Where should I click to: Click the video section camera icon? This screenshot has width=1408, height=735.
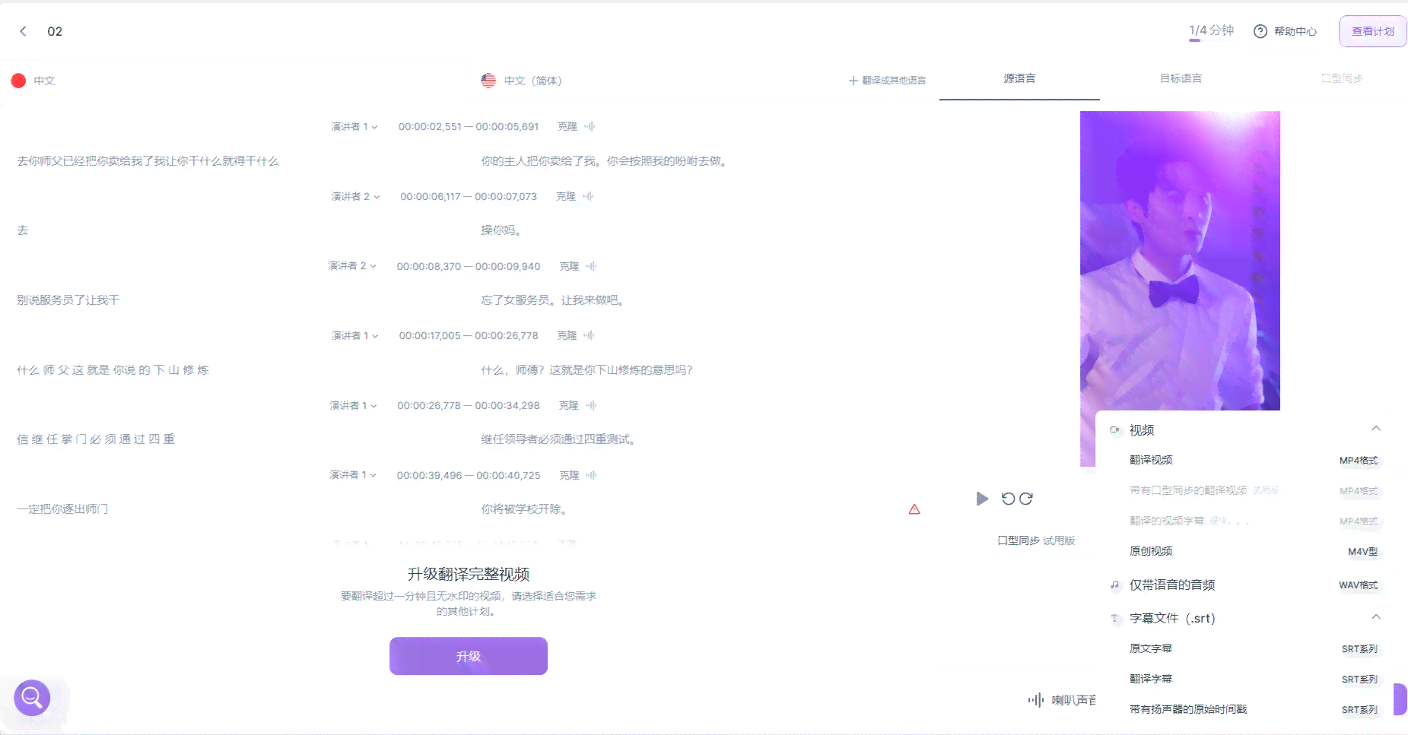[1115, 430]
